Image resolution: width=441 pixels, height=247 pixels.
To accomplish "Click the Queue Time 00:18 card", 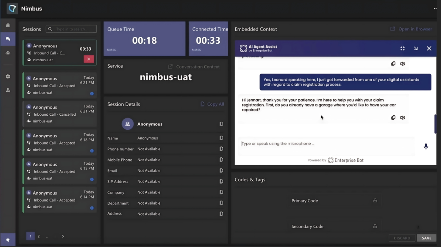I will point(144,39).
